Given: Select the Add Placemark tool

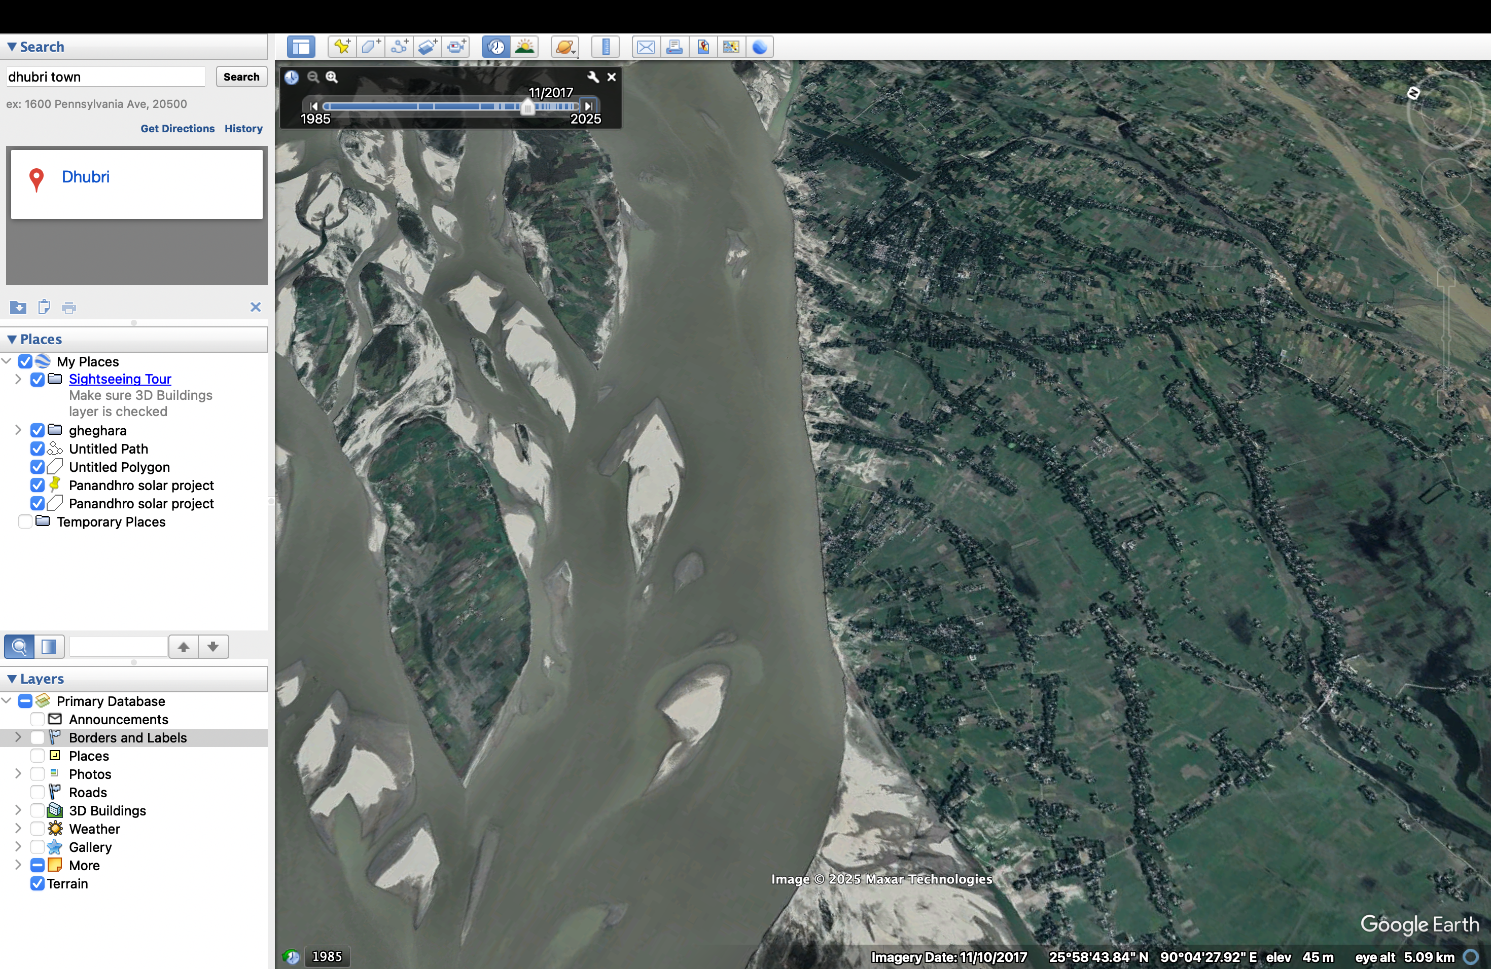Looking at the screenshot, I should pyautogui.click(x=342, y=46).
